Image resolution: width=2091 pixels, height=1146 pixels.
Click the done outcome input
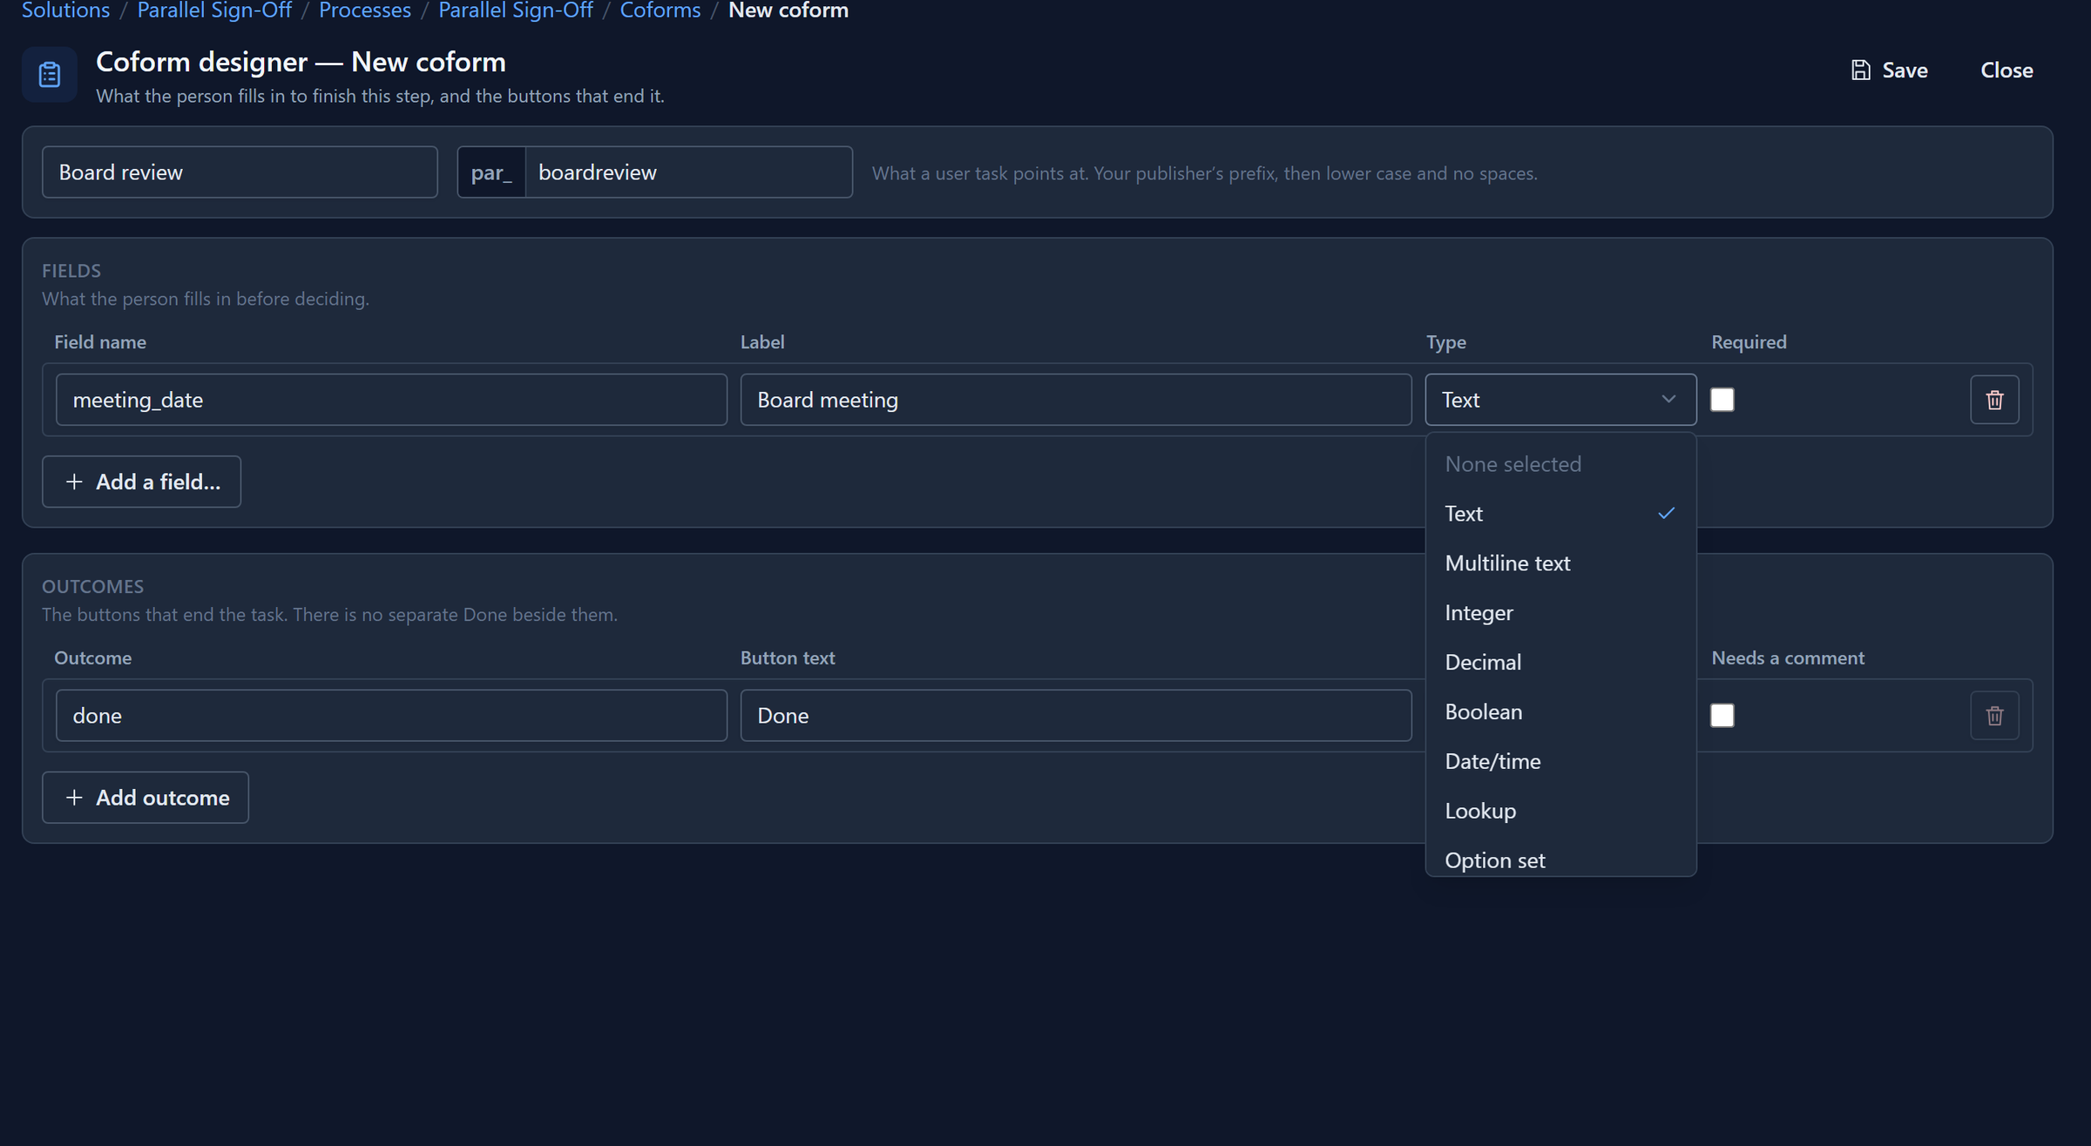pyautogui.click(x=391, y=716)
